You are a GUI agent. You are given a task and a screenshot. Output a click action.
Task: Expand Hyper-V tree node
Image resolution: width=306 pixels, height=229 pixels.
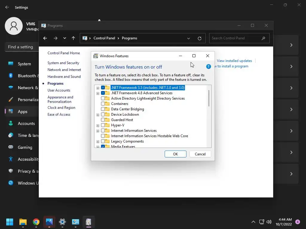[x=98, y=126]
